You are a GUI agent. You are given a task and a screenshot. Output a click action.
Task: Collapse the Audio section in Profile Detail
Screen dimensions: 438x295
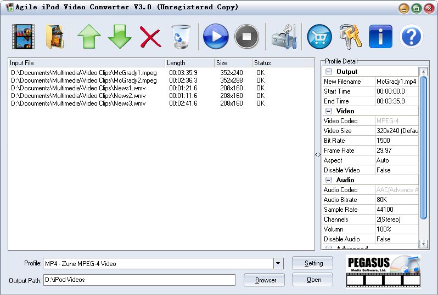pyautogui.click(x=328, y=180)
